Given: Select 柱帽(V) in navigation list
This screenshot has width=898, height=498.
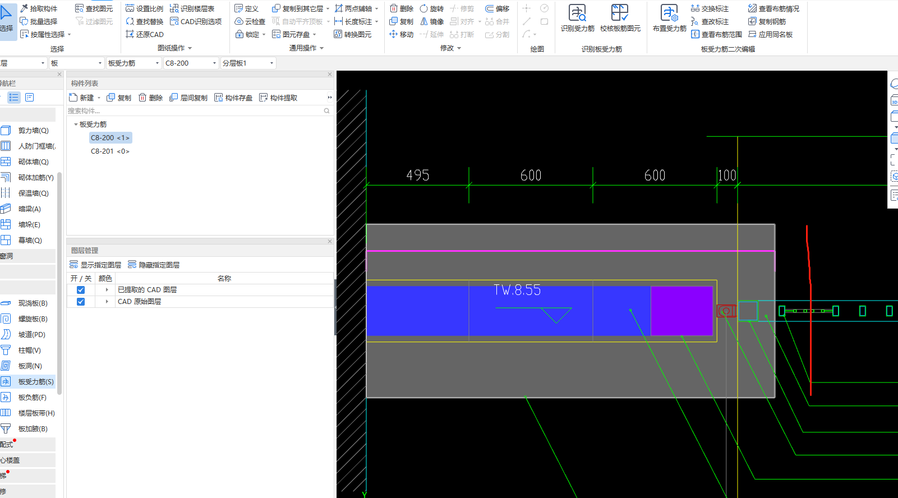Looking at the screenshot, I should (28, 351).
